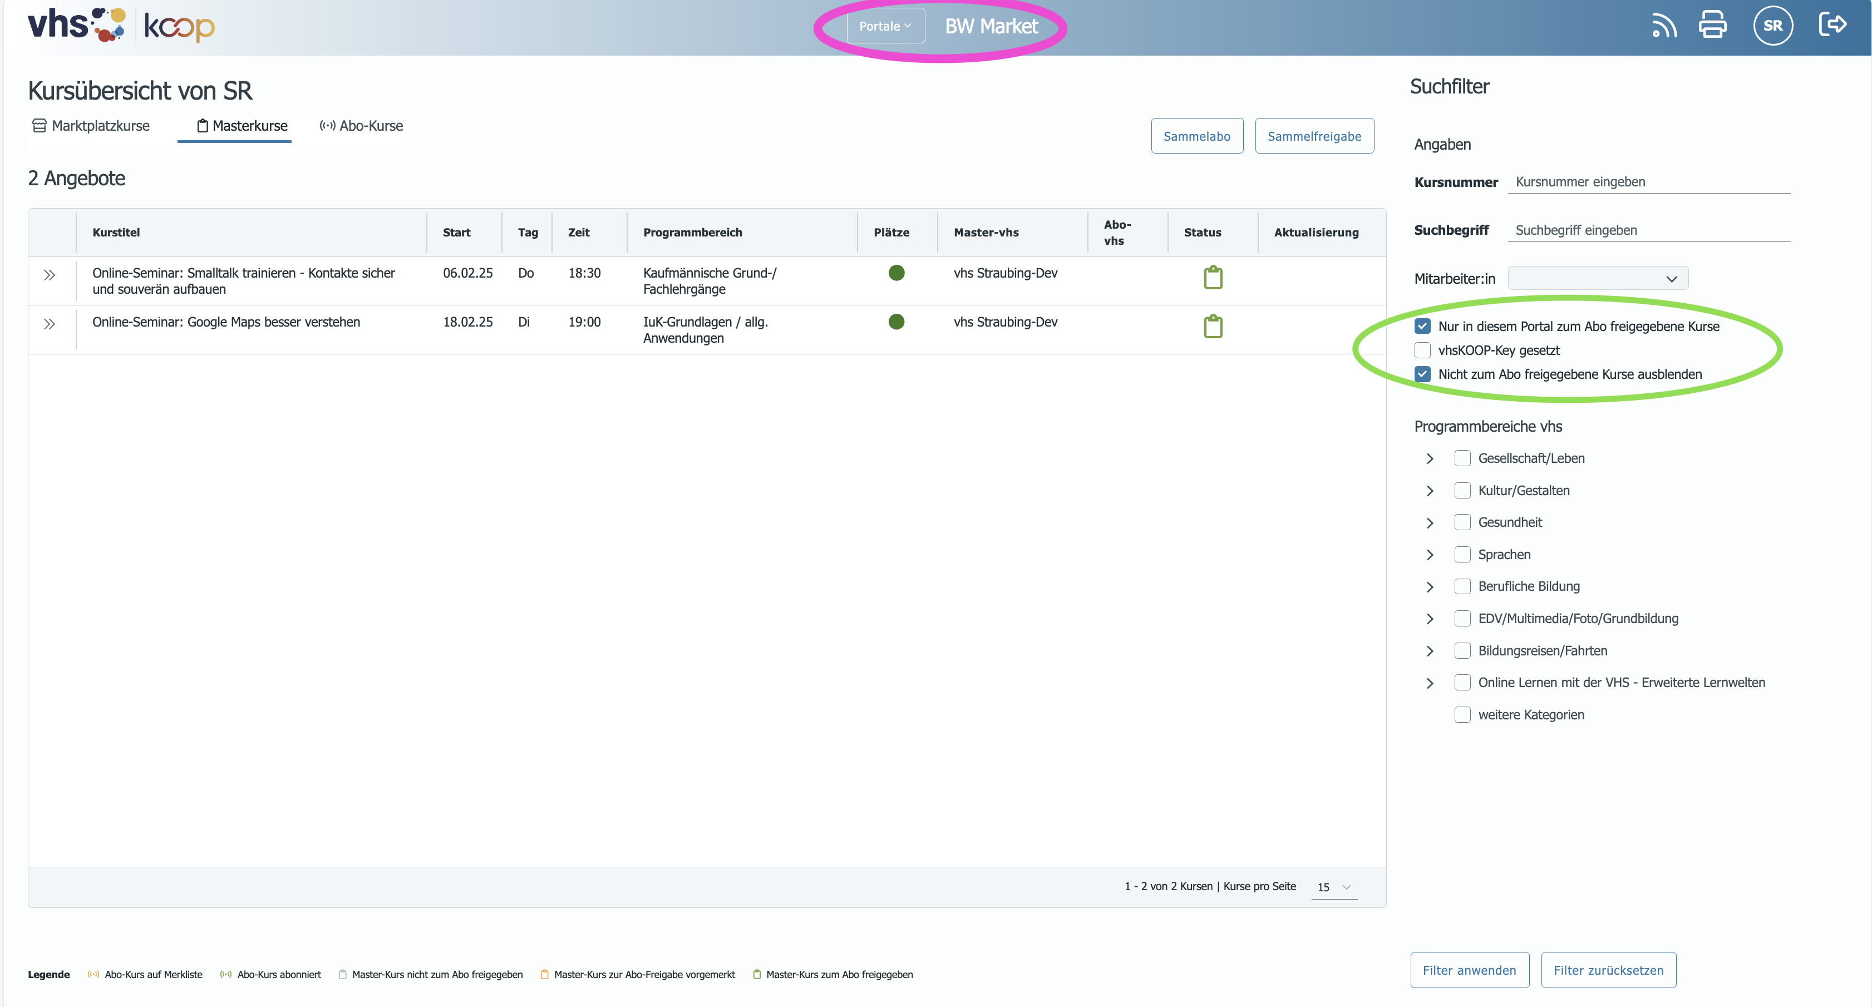Expand Bildungsreisen/Fahrten chevron
The height and width of the screenshot is (1007, 1872).
point(1430,651)
